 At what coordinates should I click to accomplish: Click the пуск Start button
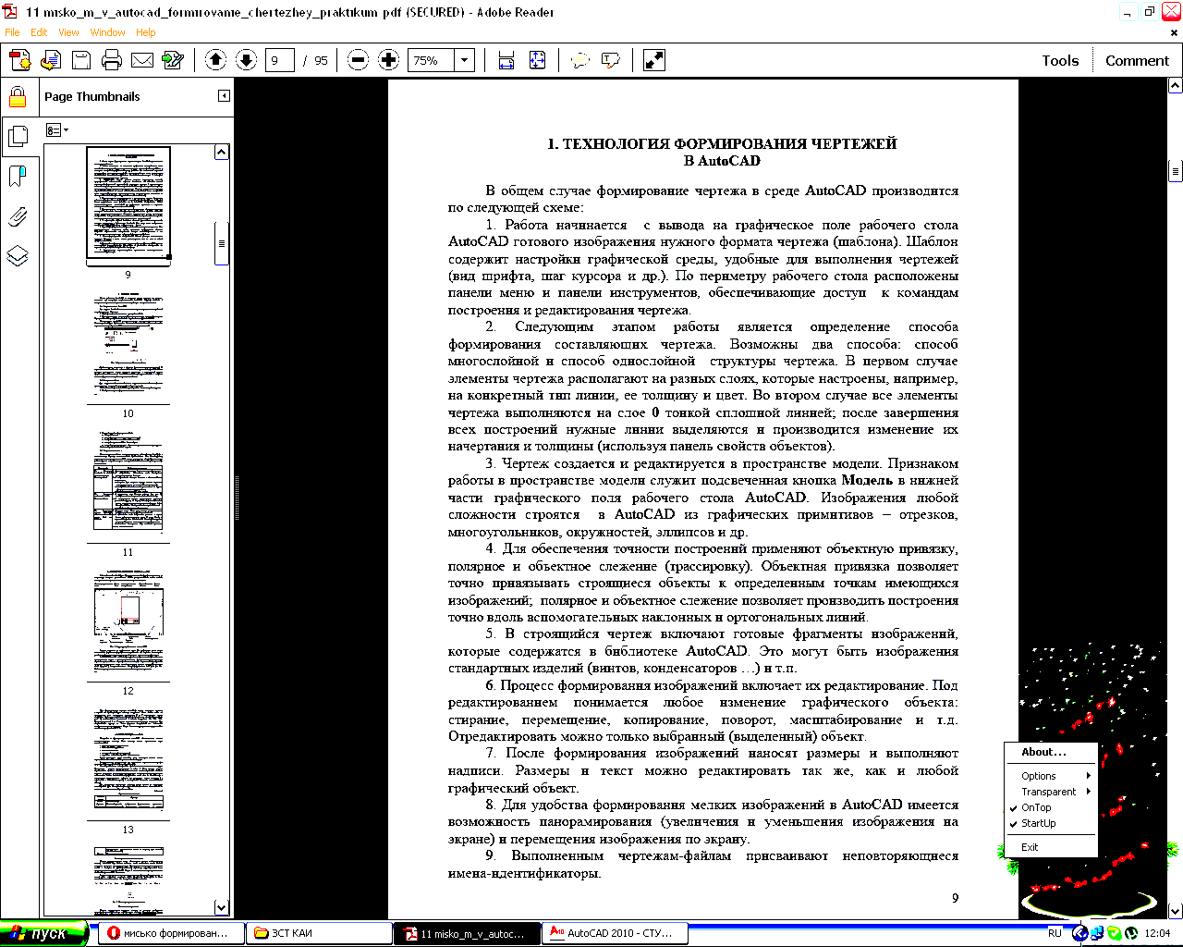pos(44,933)
